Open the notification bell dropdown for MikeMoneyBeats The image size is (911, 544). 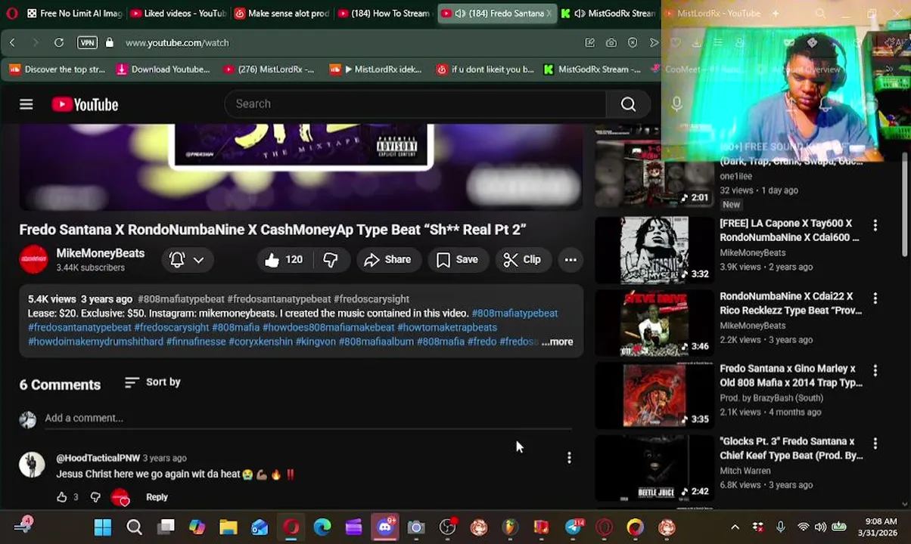(x=186, y=260)
